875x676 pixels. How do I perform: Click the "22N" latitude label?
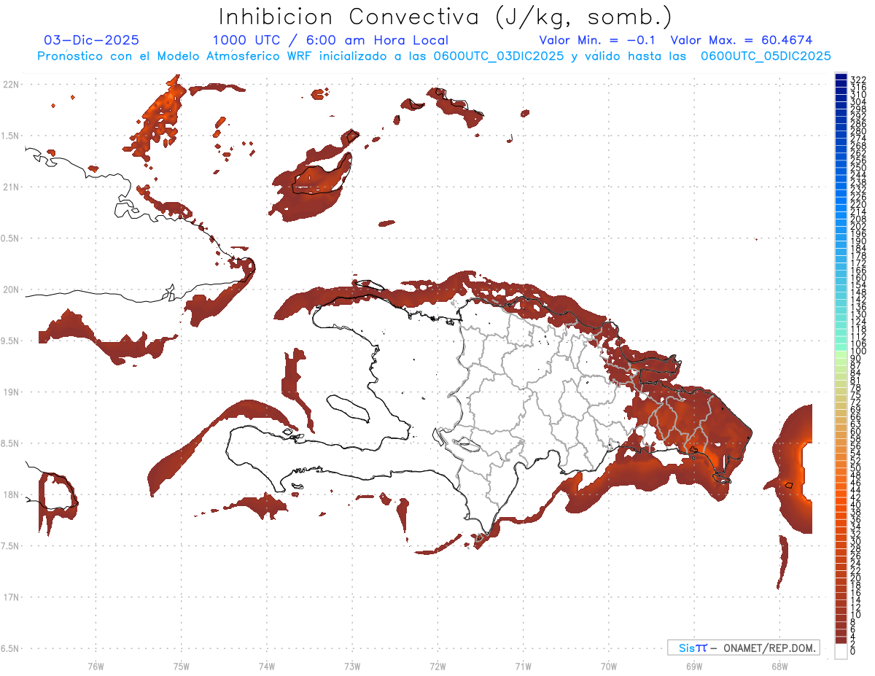[9, 85]
